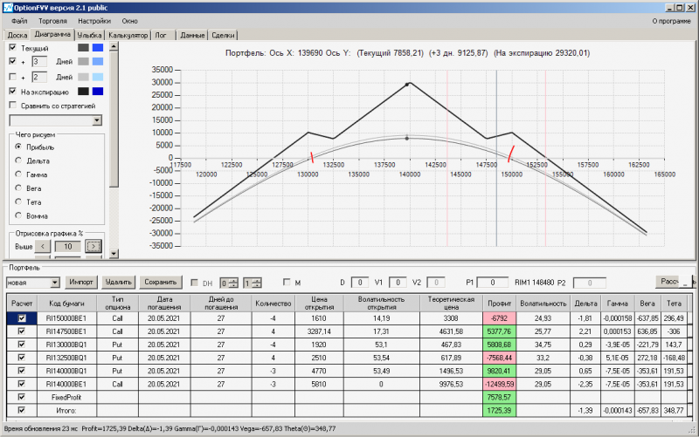699x437 pixels.
Task: Click black swatch for На экспирацию
Action: (83, 92)
